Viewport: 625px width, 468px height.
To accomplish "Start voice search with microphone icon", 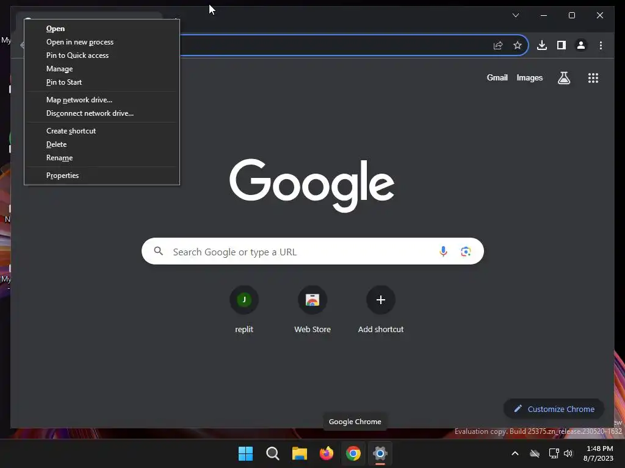I will tap(443, 252).
